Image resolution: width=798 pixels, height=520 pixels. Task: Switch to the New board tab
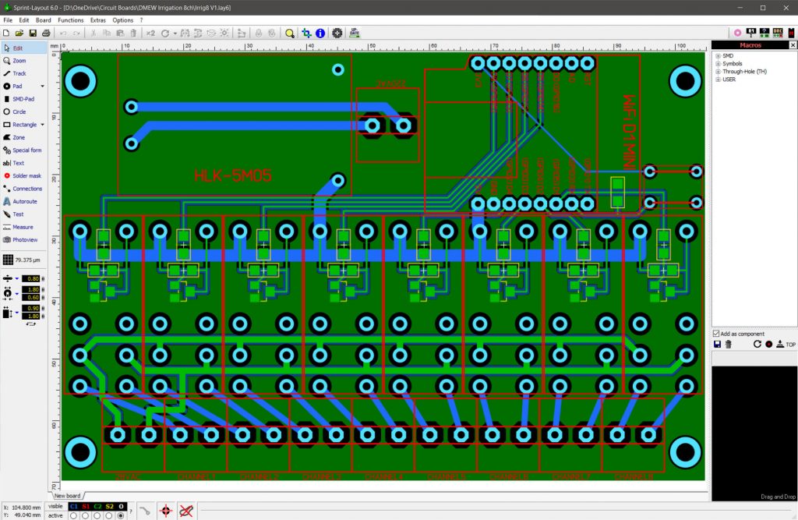[x=67, y=496]
